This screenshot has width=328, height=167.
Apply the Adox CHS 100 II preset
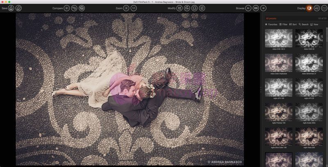click(x=279, y=38)
